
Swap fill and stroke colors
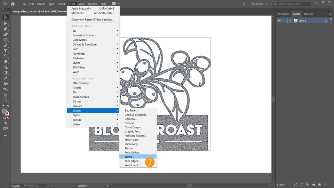[x=8, y=106]
